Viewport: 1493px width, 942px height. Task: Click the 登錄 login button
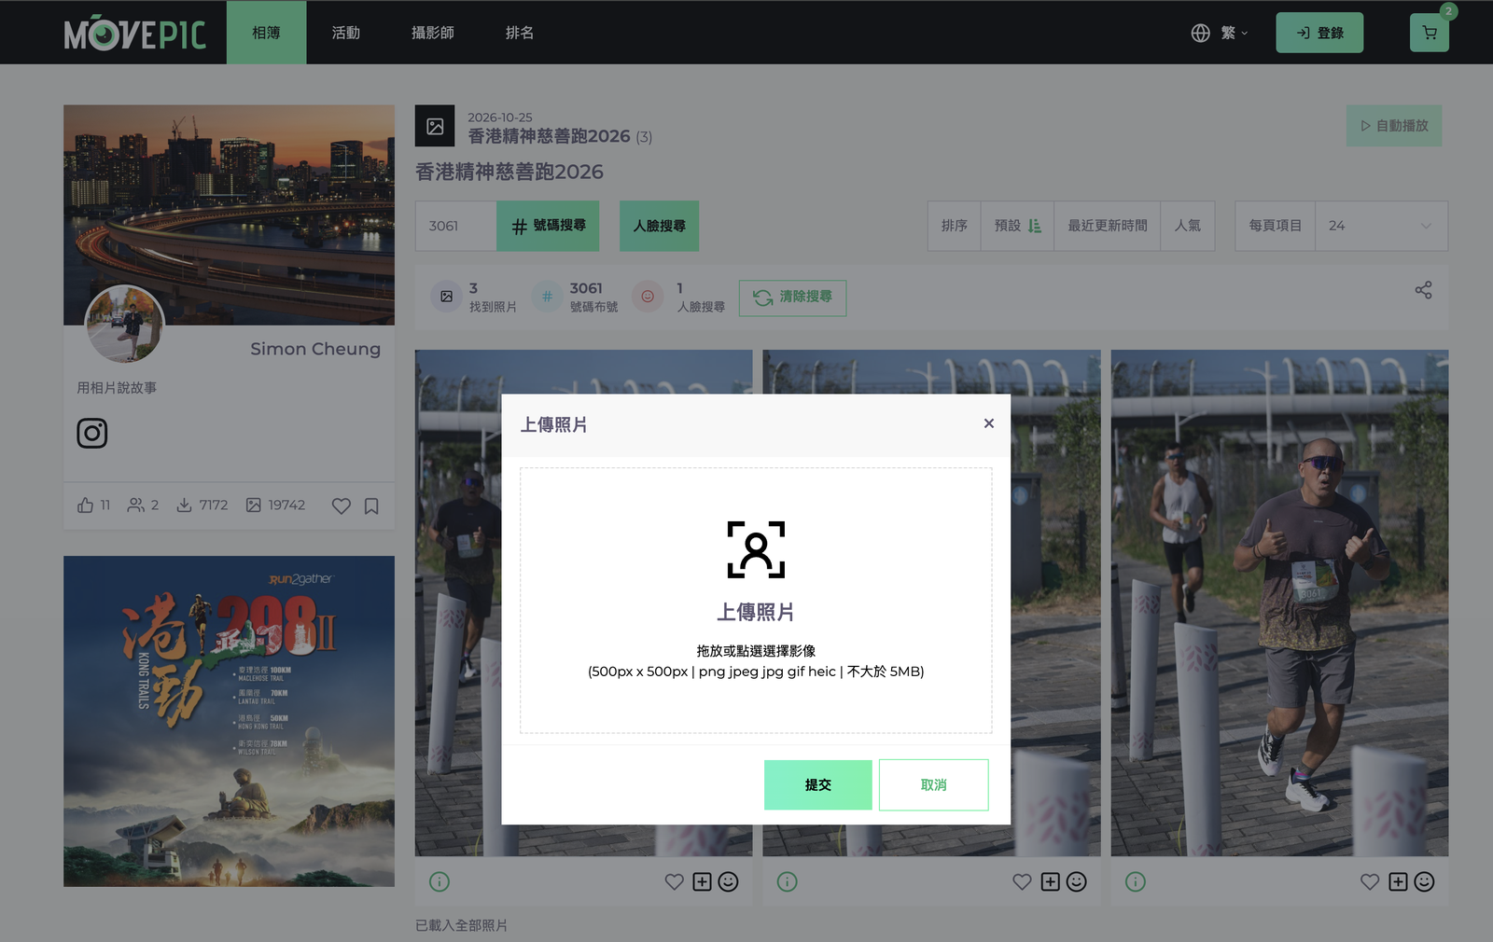pyautogui.click(x=1319, y=33)
